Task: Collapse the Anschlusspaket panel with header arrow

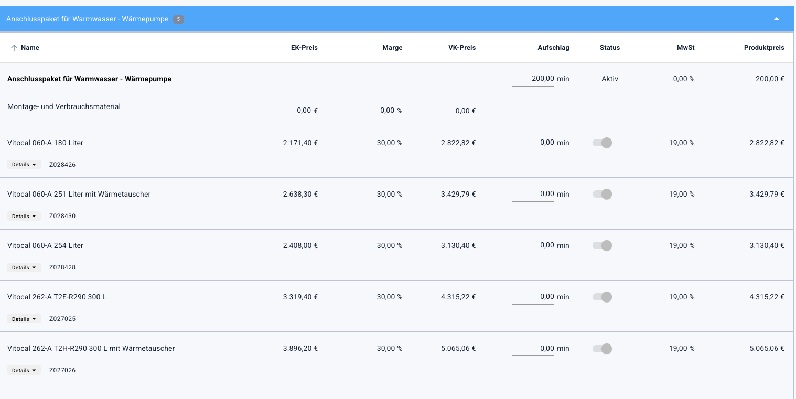Action: click(x=776, y=19)
